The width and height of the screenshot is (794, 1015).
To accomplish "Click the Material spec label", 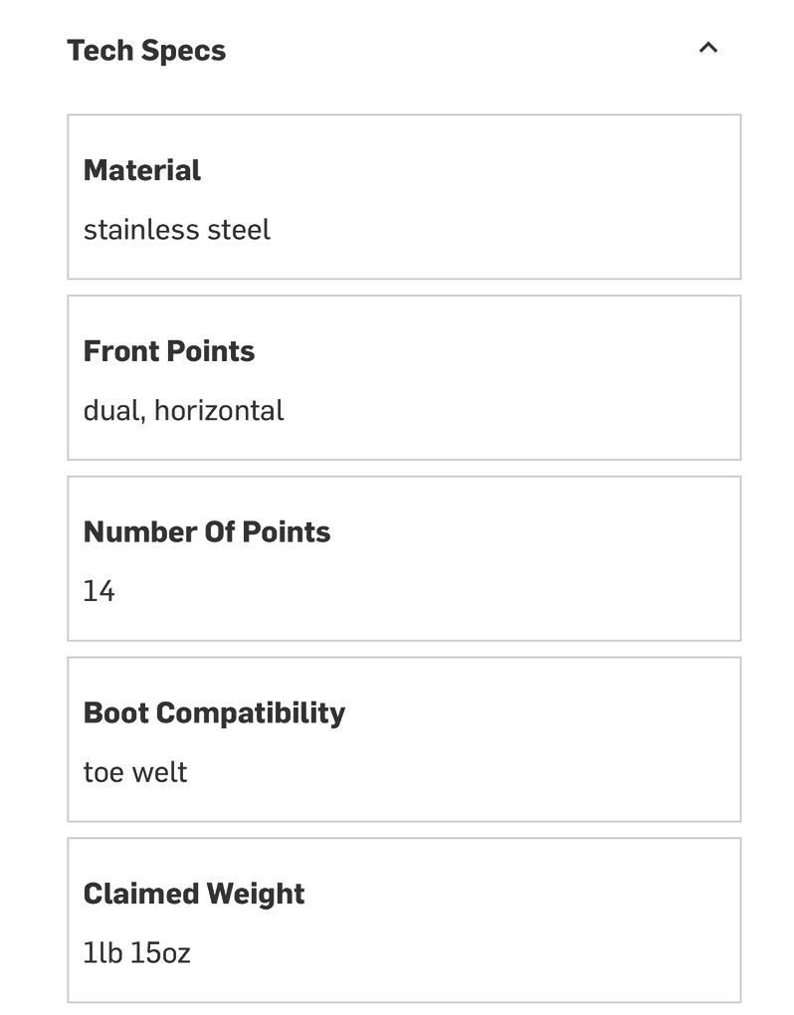I will coord(142,170).
